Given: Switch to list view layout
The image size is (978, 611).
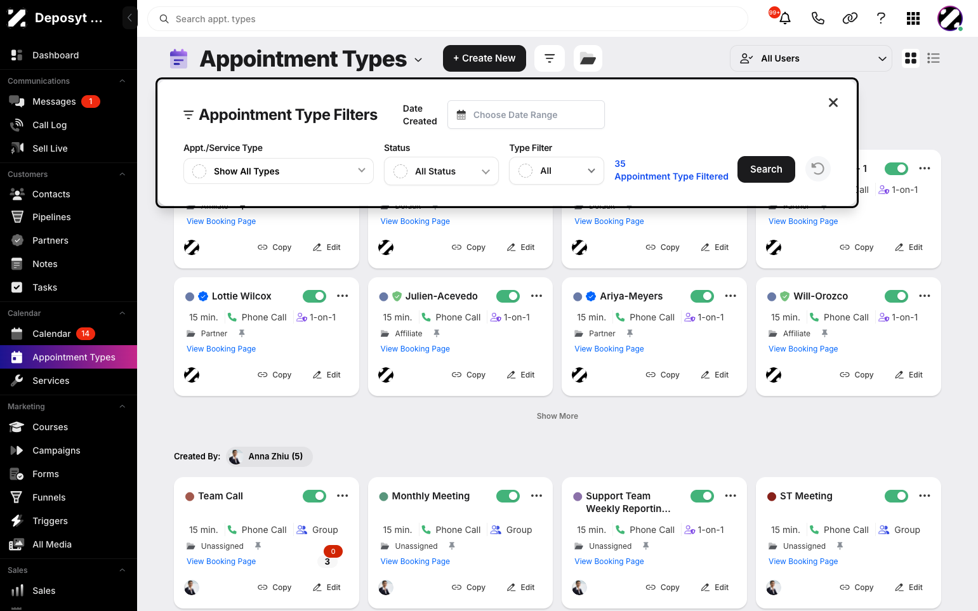Looking at the screenshot, I should coord(934,58).
